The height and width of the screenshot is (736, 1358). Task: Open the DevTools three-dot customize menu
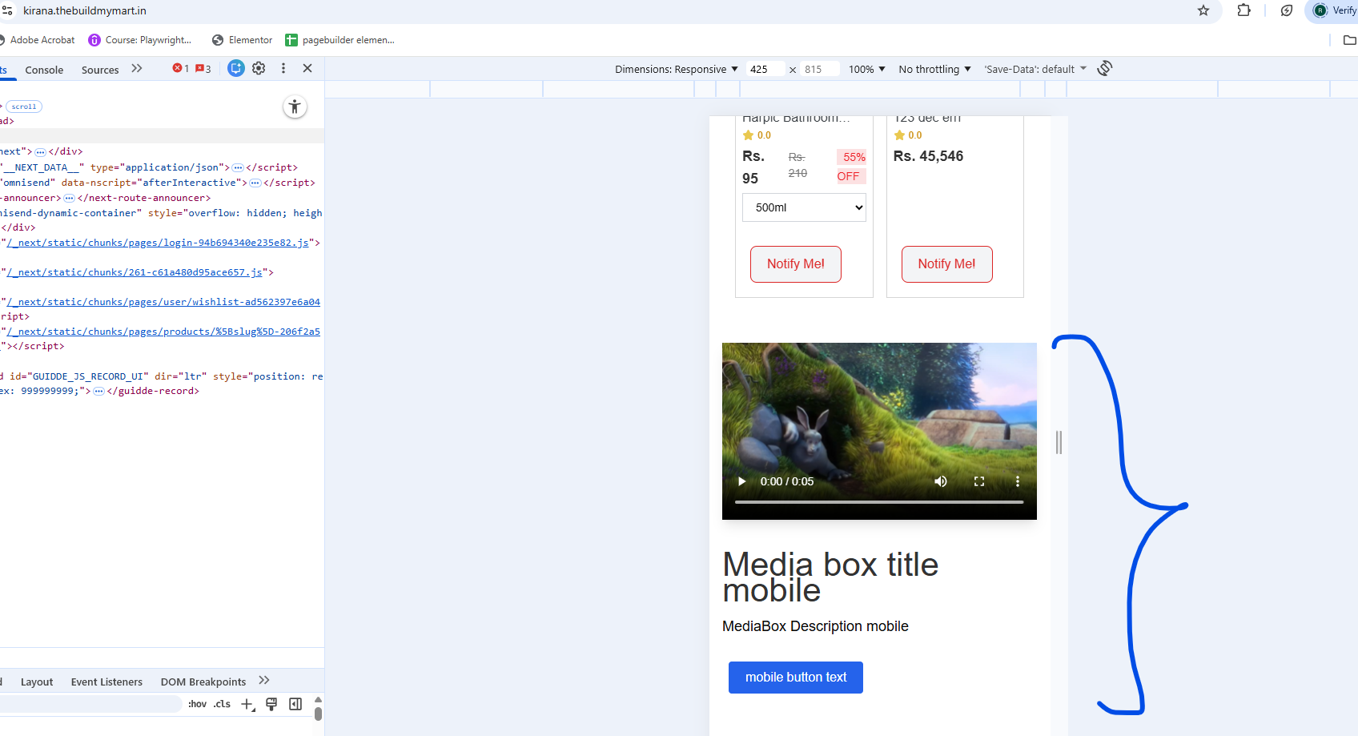tap(283, 69)
